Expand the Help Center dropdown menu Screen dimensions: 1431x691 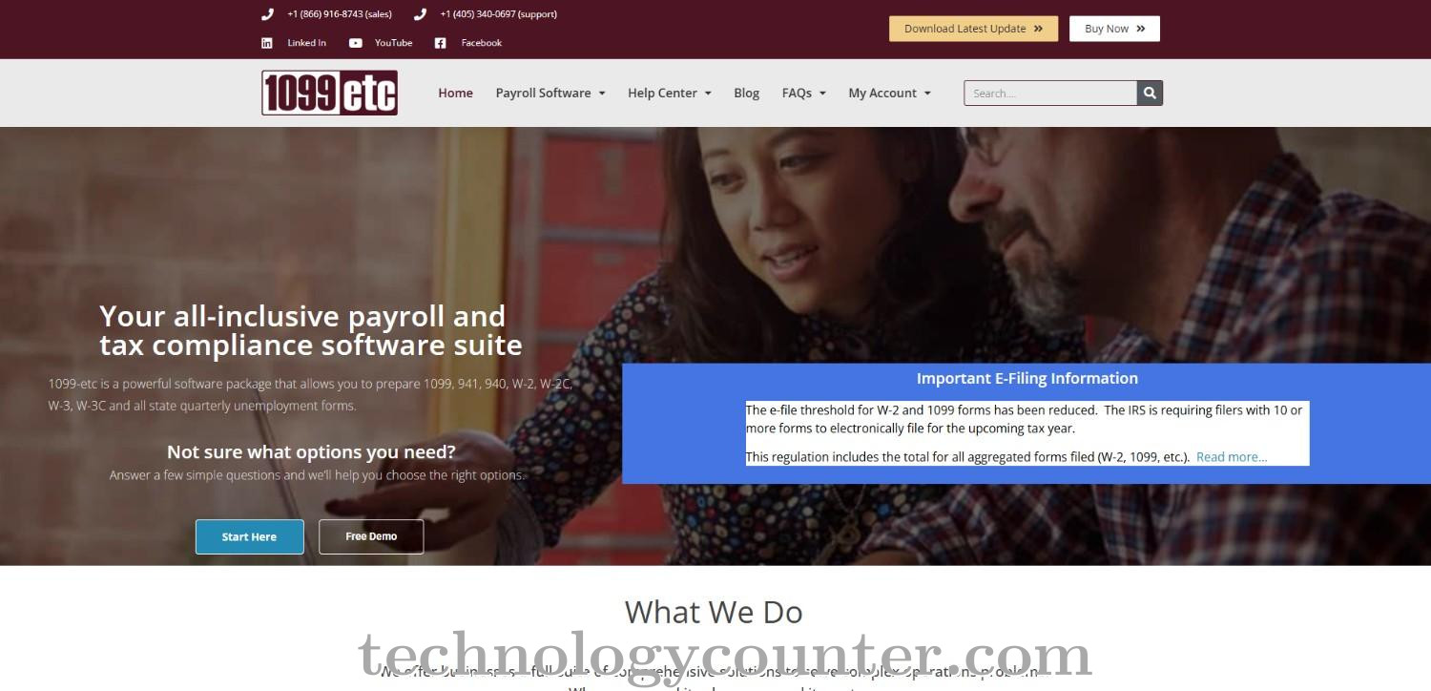pyautogui.click(x=670, y=93)
